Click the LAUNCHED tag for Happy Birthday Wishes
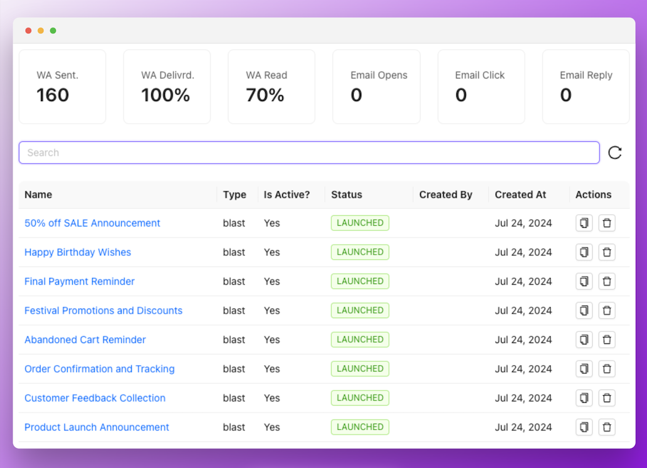Viewport: 647px width, 468px height. pyautogui.click(x=360, y=252)
